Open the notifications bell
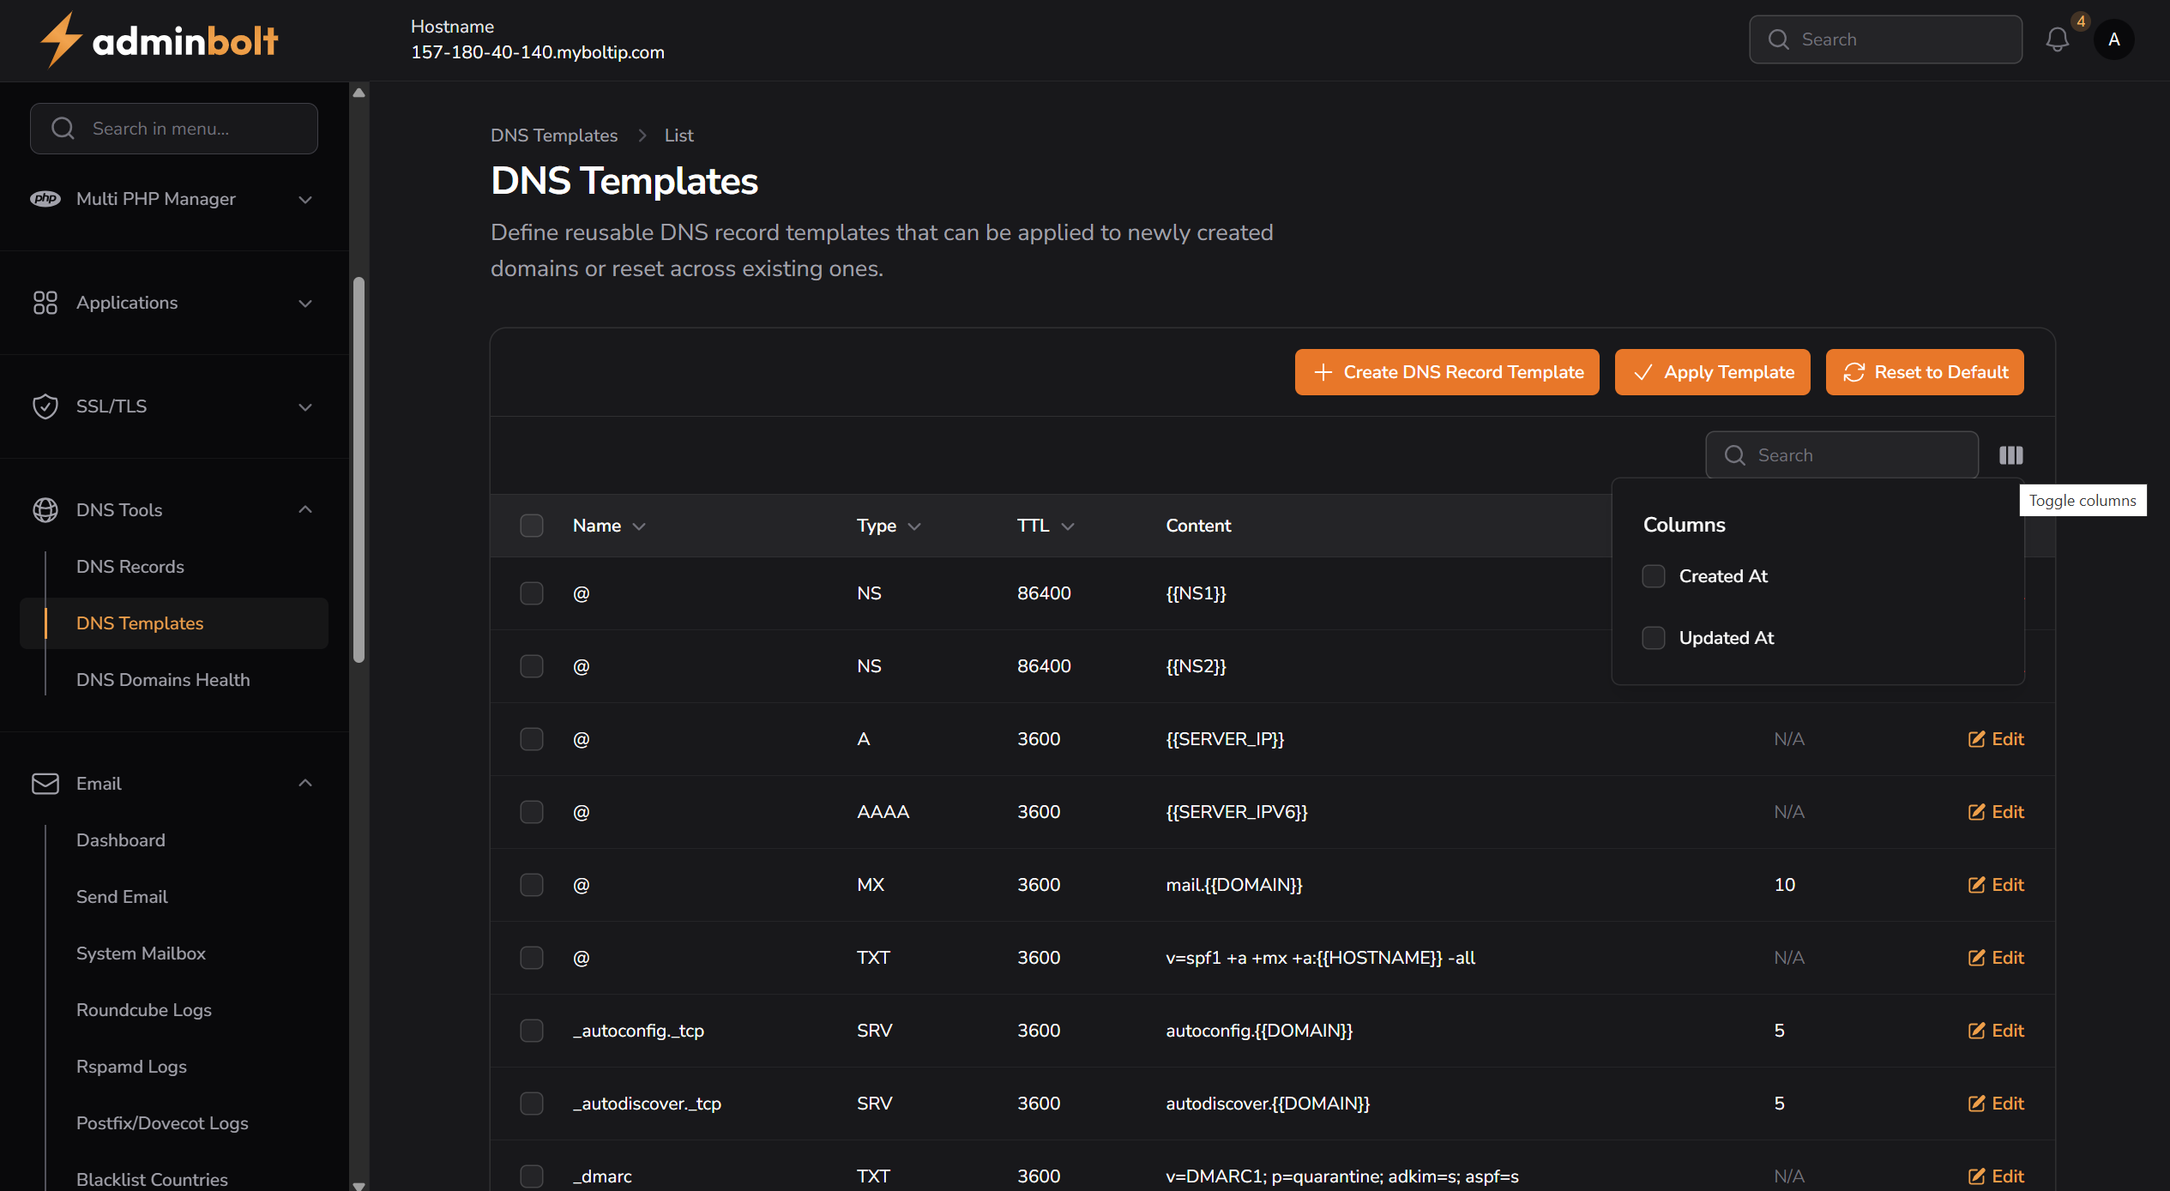 2058,39
